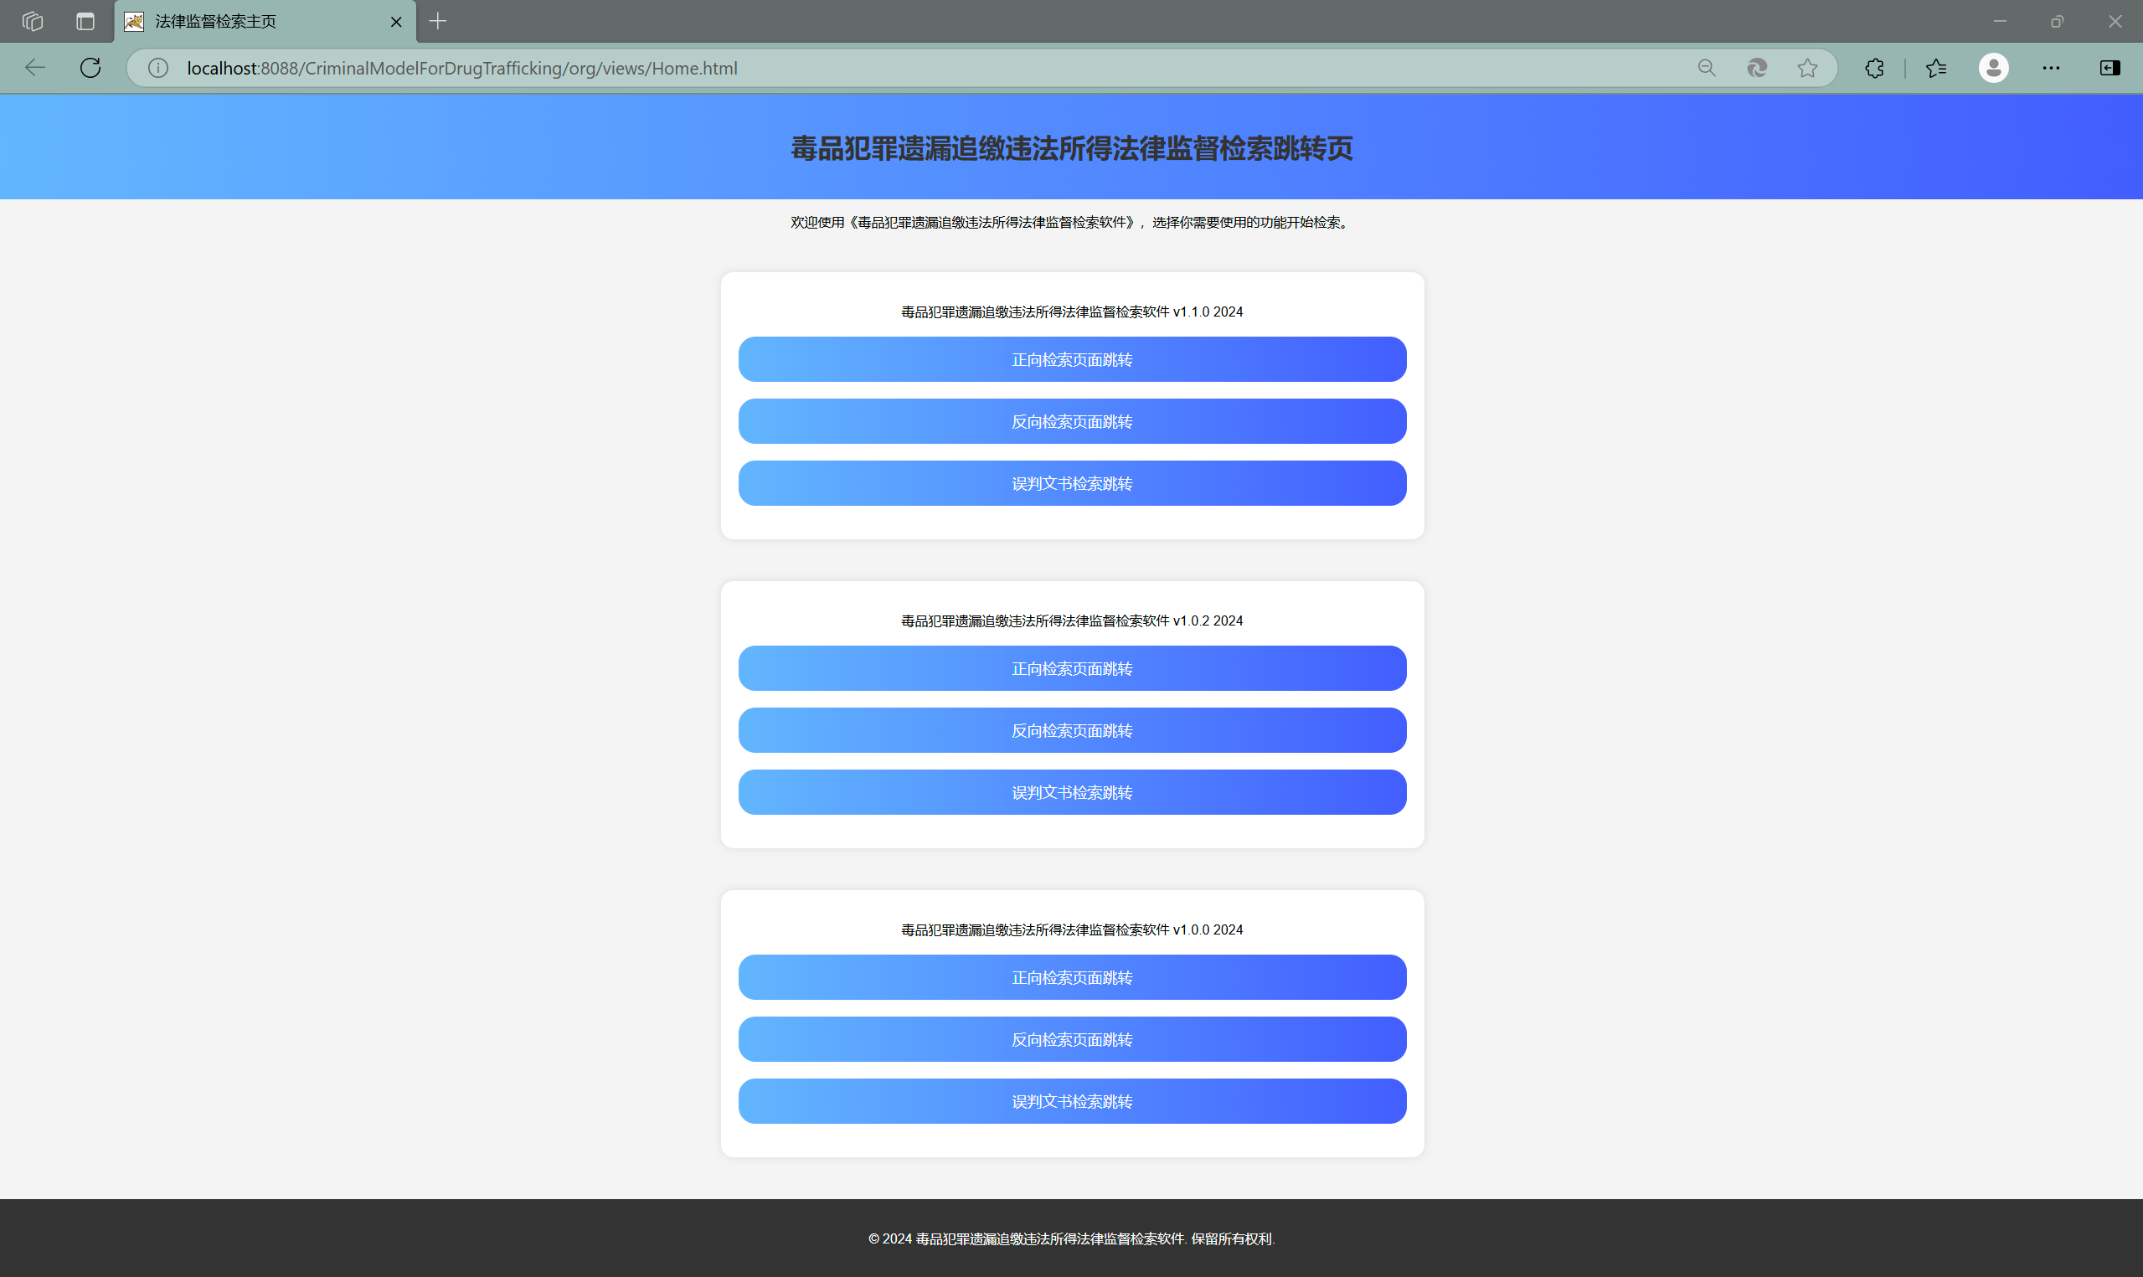
Task: Toggle the browser sidebar icon
Action: tap(2110, 68)
